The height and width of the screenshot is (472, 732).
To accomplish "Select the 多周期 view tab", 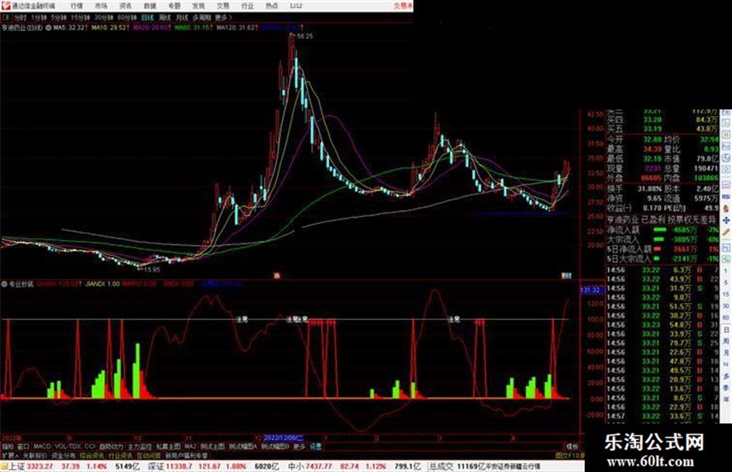I will pos(201,17).
